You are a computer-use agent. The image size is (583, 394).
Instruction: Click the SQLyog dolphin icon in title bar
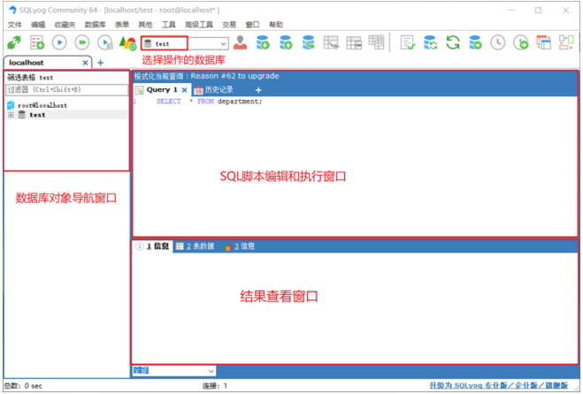(x=12, y=10)
